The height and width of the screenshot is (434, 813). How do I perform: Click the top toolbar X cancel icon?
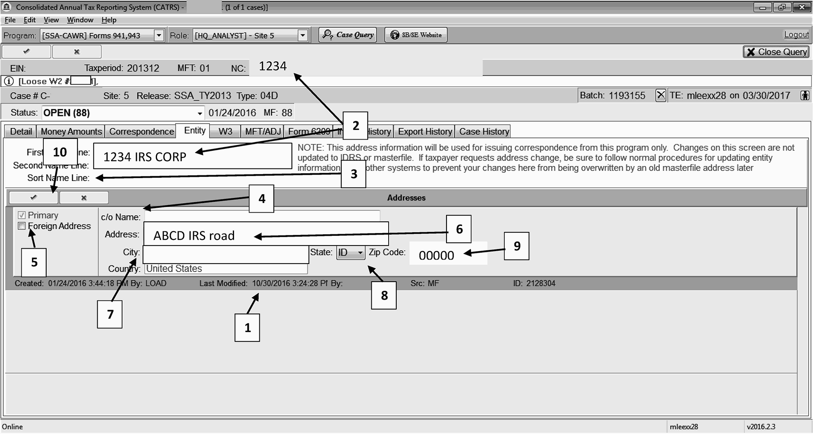(77, 52)
